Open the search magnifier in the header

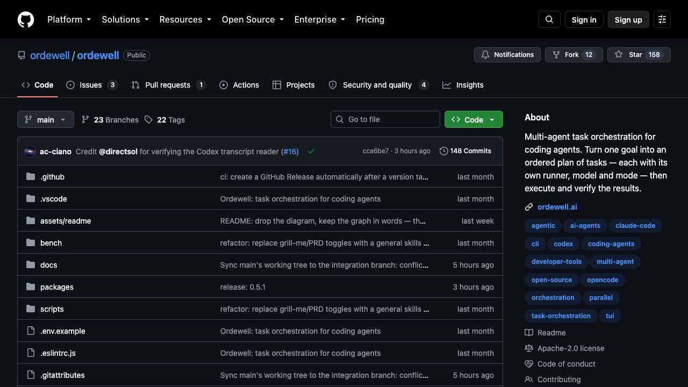[x=549, y=19]
